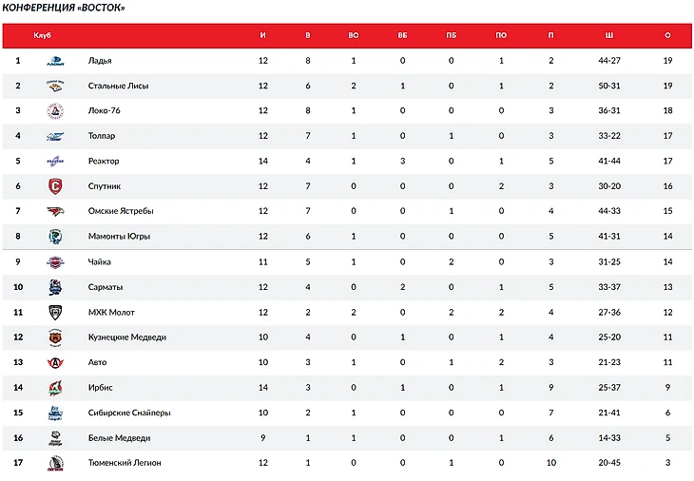Click the Локо-76 club logo
This screenshot has height=481, width=694.
pos(55,111)
